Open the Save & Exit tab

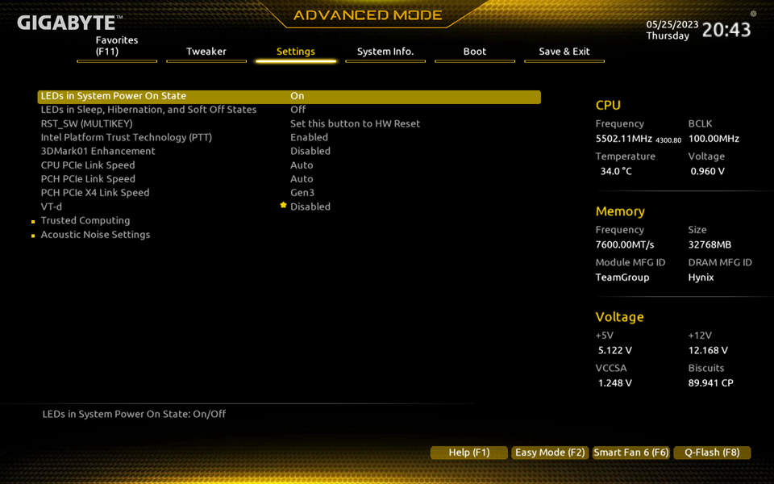[x=564, y=52]
